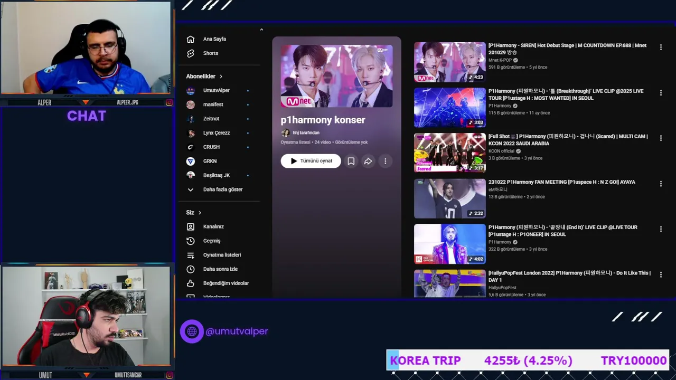Open GRKN channel avatar in subscriptions
Image resolution: width=676 pixels, height=380 pixels.
point(191,161)
